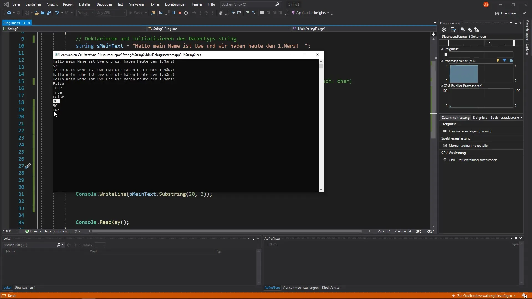Click the Lokal search field Suchen (Strg+E)

tap(33, 245)
